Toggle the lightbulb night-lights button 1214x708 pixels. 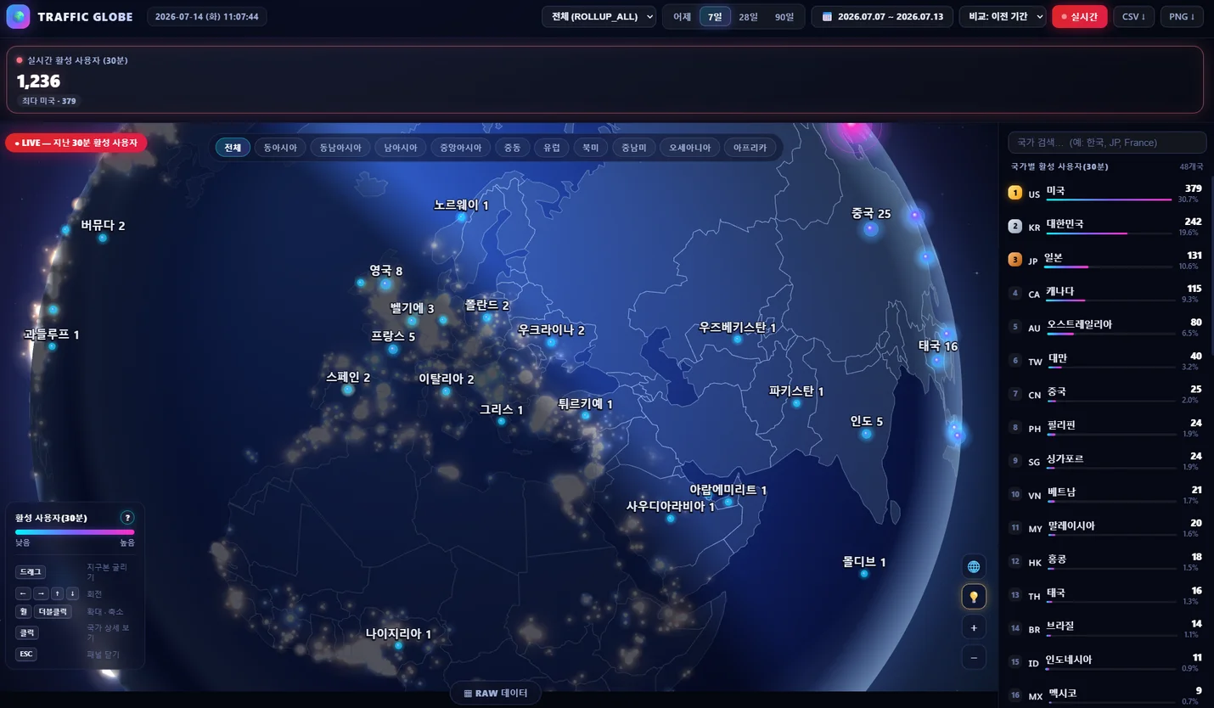(974, 597)
